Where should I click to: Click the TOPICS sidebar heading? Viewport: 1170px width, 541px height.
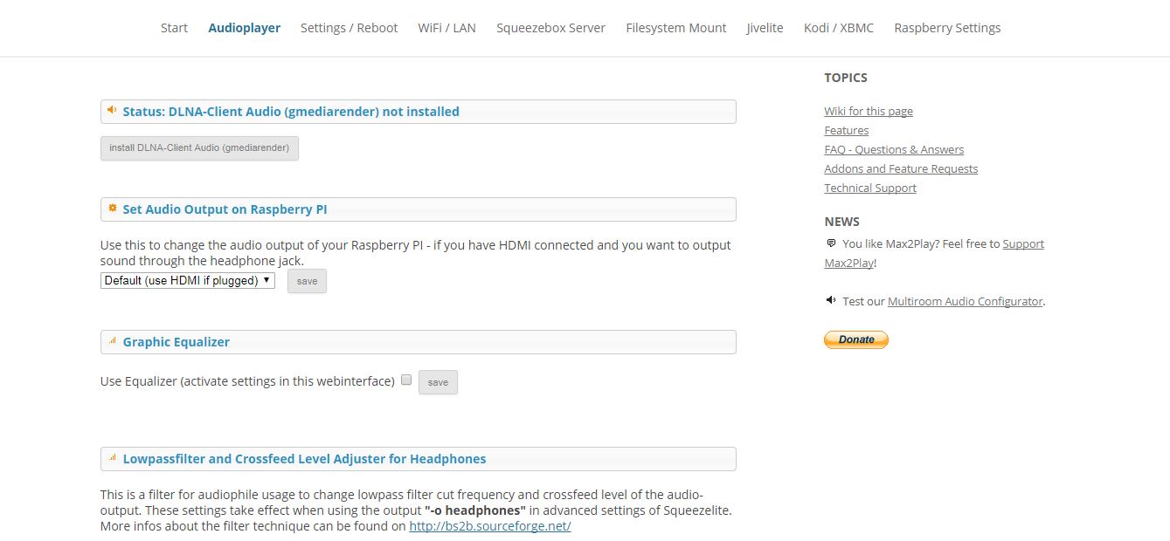click(846, 78)
